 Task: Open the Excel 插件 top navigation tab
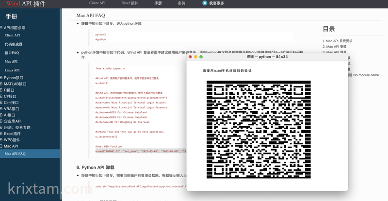[x=129, y=3]
